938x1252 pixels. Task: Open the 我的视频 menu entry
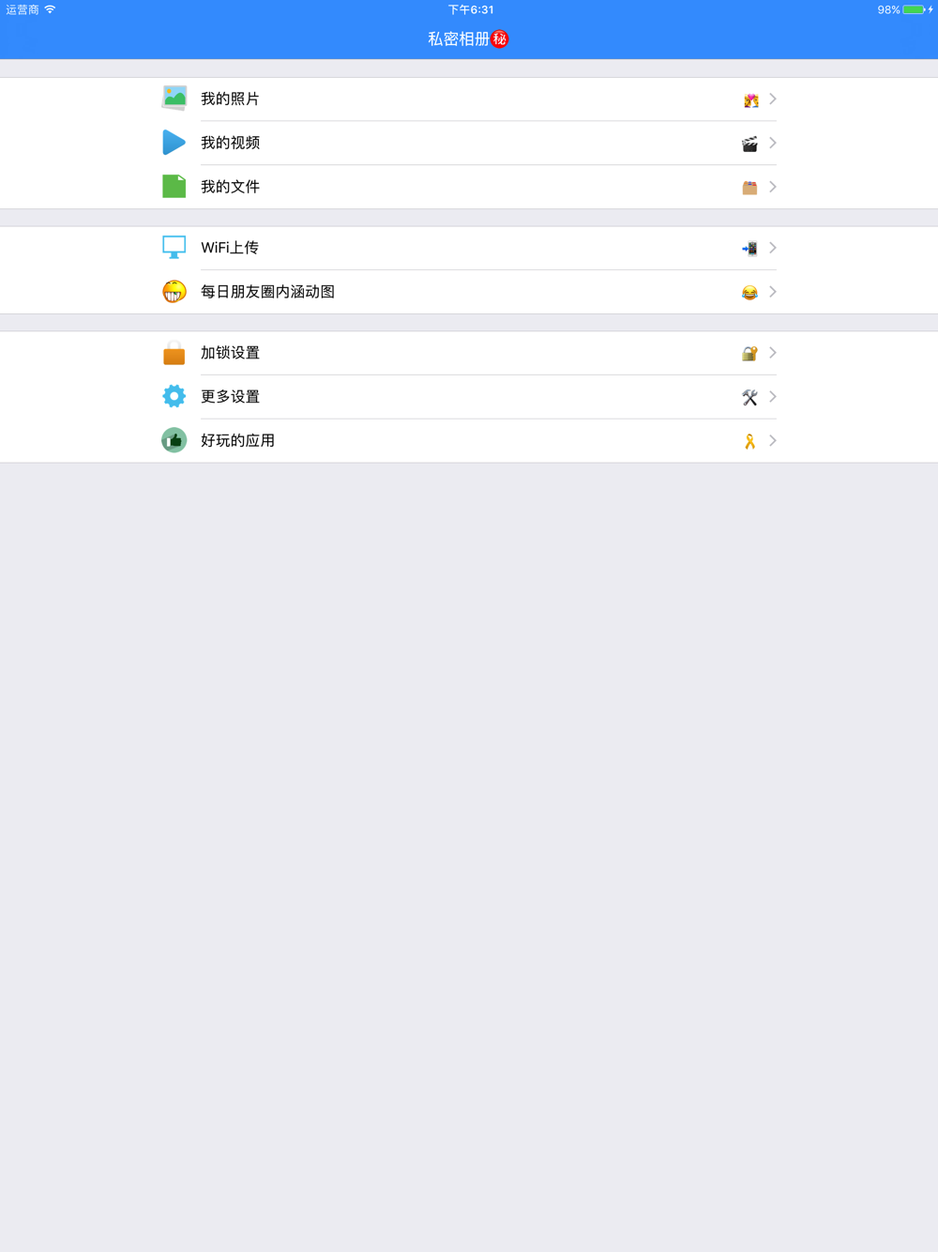469,143
